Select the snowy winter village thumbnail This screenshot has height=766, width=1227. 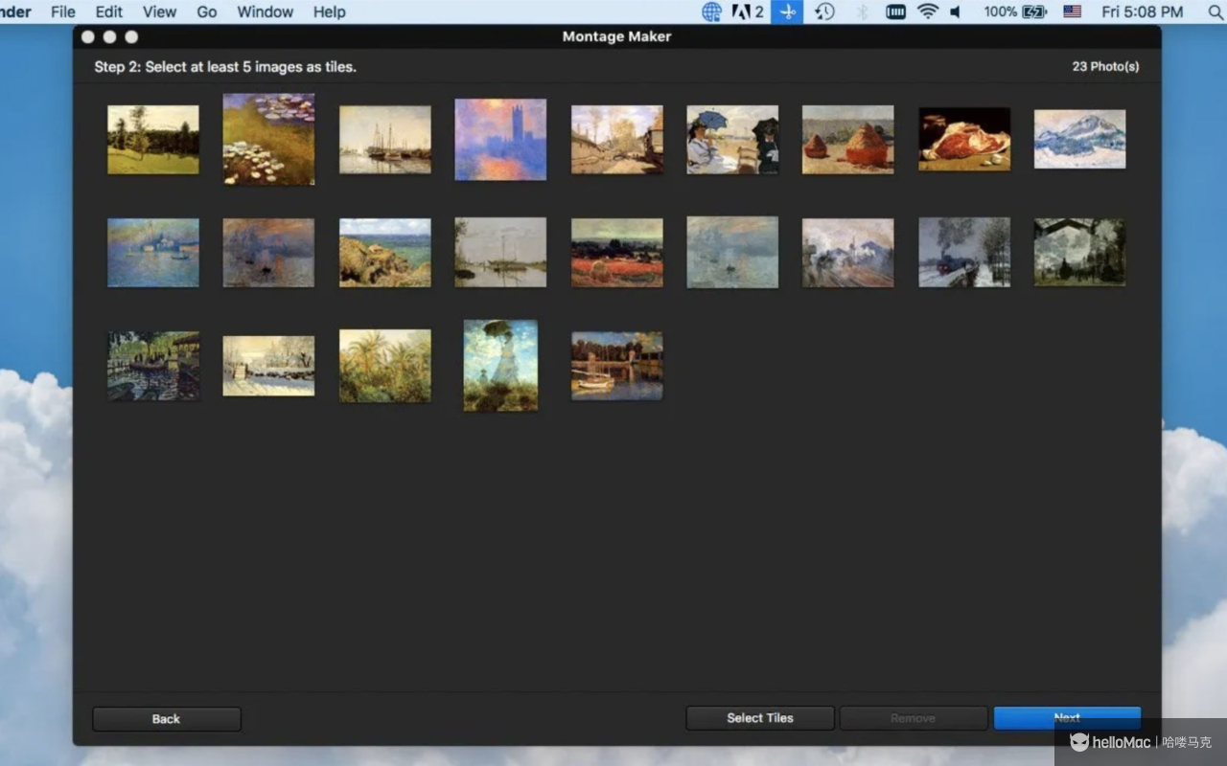click(x=268, y=366)
